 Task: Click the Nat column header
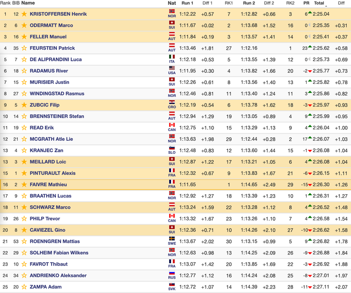(x=172, y=3)
